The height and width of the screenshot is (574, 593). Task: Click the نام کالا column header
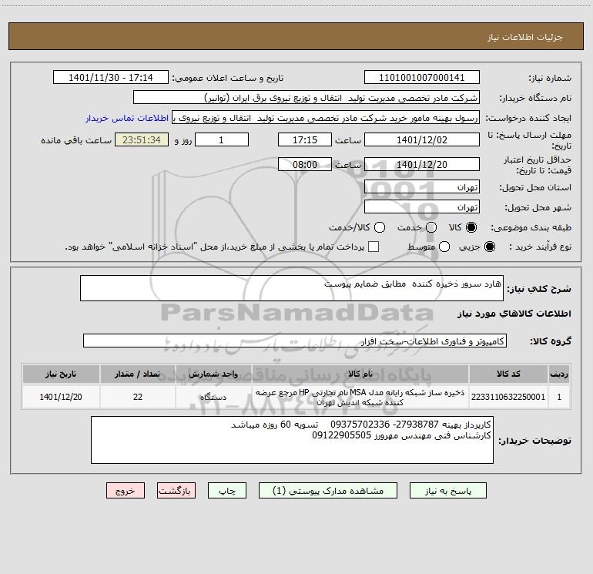[360, 374]
